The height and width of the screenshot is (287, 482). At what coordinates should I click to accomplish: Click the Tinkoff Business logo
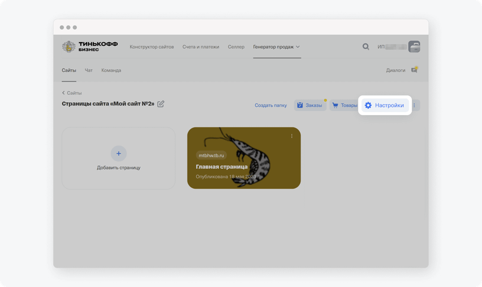pos(90,47)
